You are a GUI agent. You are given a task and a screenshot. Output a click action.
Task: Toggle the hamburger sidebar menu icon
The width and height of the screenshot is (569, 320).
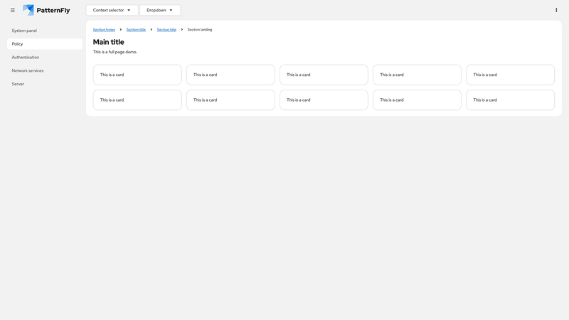point(13,10)
